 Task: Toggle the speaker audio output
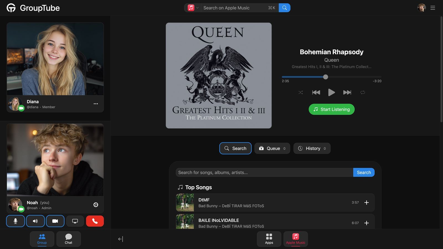click(x=35, y=221)
